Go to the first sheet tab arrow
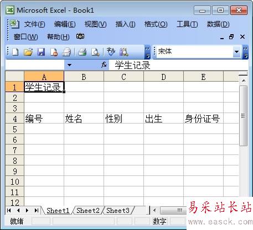This screenshot has height=230, width=253. pos(9,210)
